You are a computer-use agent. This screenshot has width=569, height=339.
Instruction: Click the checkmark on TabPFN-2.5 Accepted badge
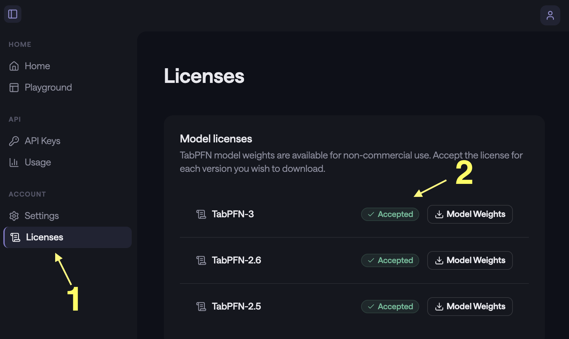[371, 307]
